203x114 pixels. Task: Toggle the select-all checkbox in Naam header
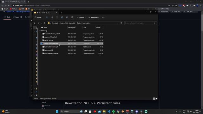42,28
